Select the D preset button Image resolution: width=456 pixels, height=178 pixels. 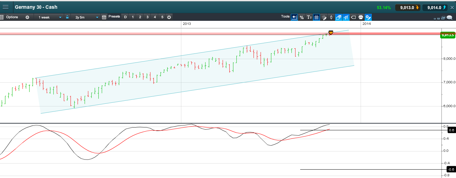point(125,17)
